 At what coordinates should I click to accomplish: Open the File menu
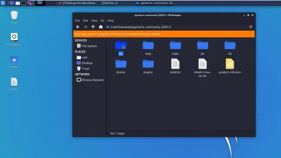(x=77, y=21)
